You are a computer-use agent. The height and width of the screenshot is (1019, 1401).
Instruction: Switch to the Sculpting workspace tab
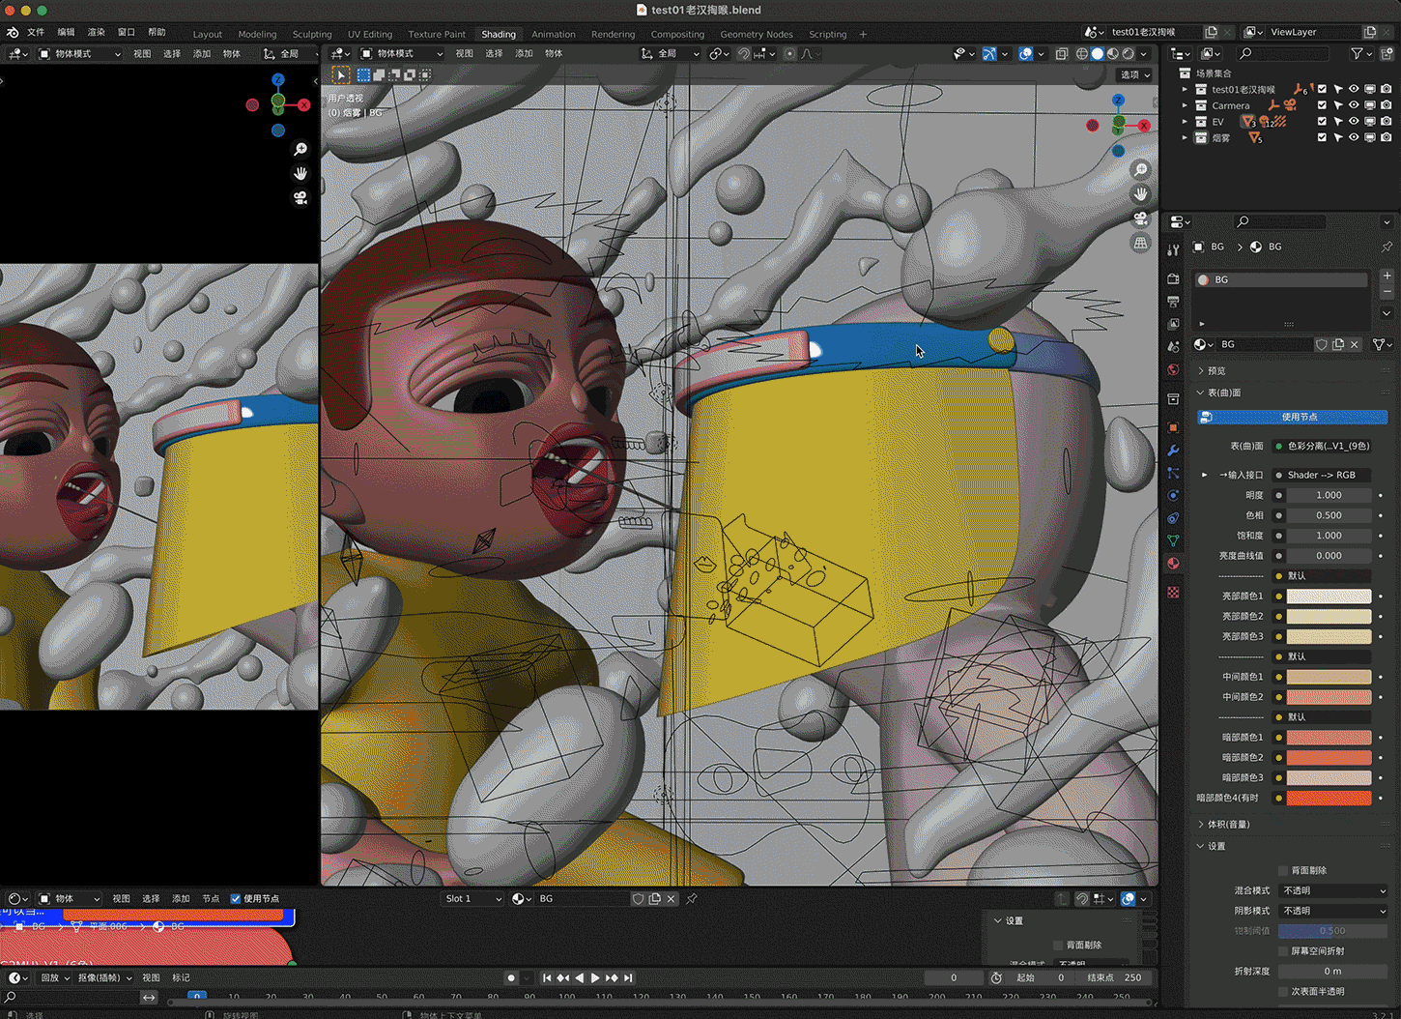click(x=312, y=34)
